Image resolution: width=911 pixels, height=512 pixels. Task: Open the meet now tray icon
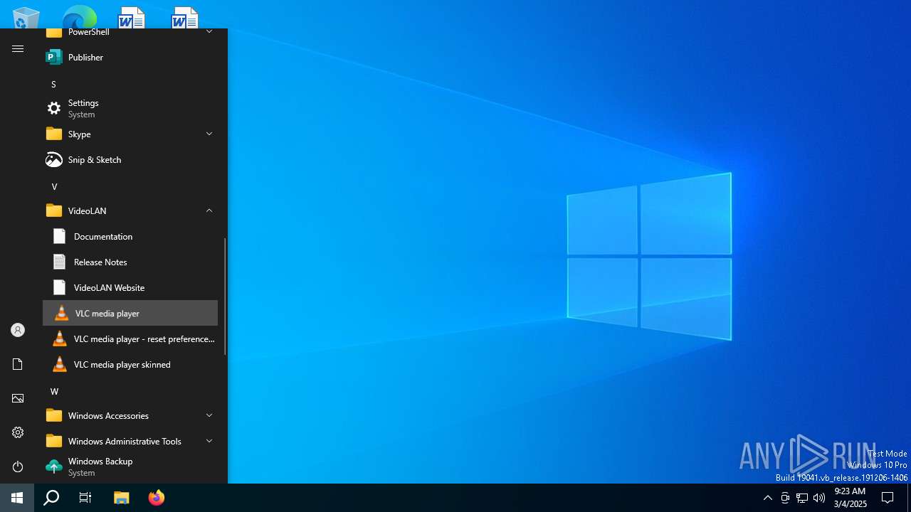tap(785, 498)
